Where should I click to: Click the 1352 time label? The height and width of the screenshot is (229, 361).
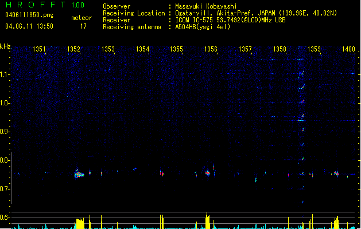pos(73,49)
